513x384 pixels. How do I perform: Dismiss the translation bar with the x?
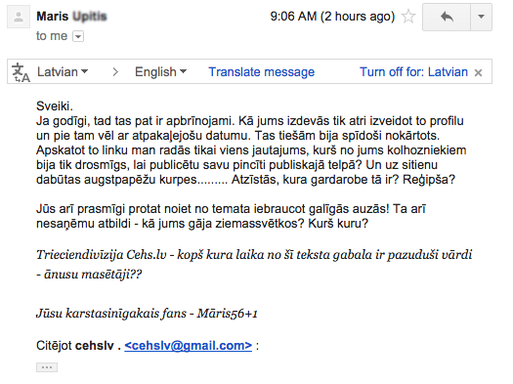click(479, 72)
